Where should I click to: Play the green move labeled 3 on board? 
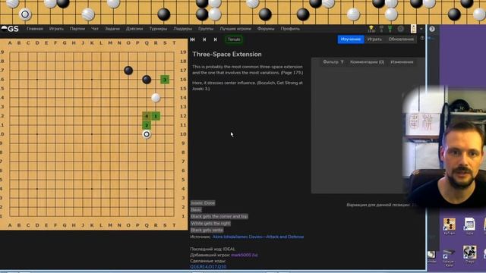[165, 80]
